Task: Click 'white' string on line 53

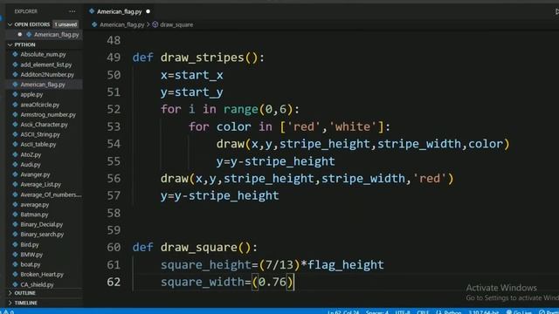Action: pos(353,126)
